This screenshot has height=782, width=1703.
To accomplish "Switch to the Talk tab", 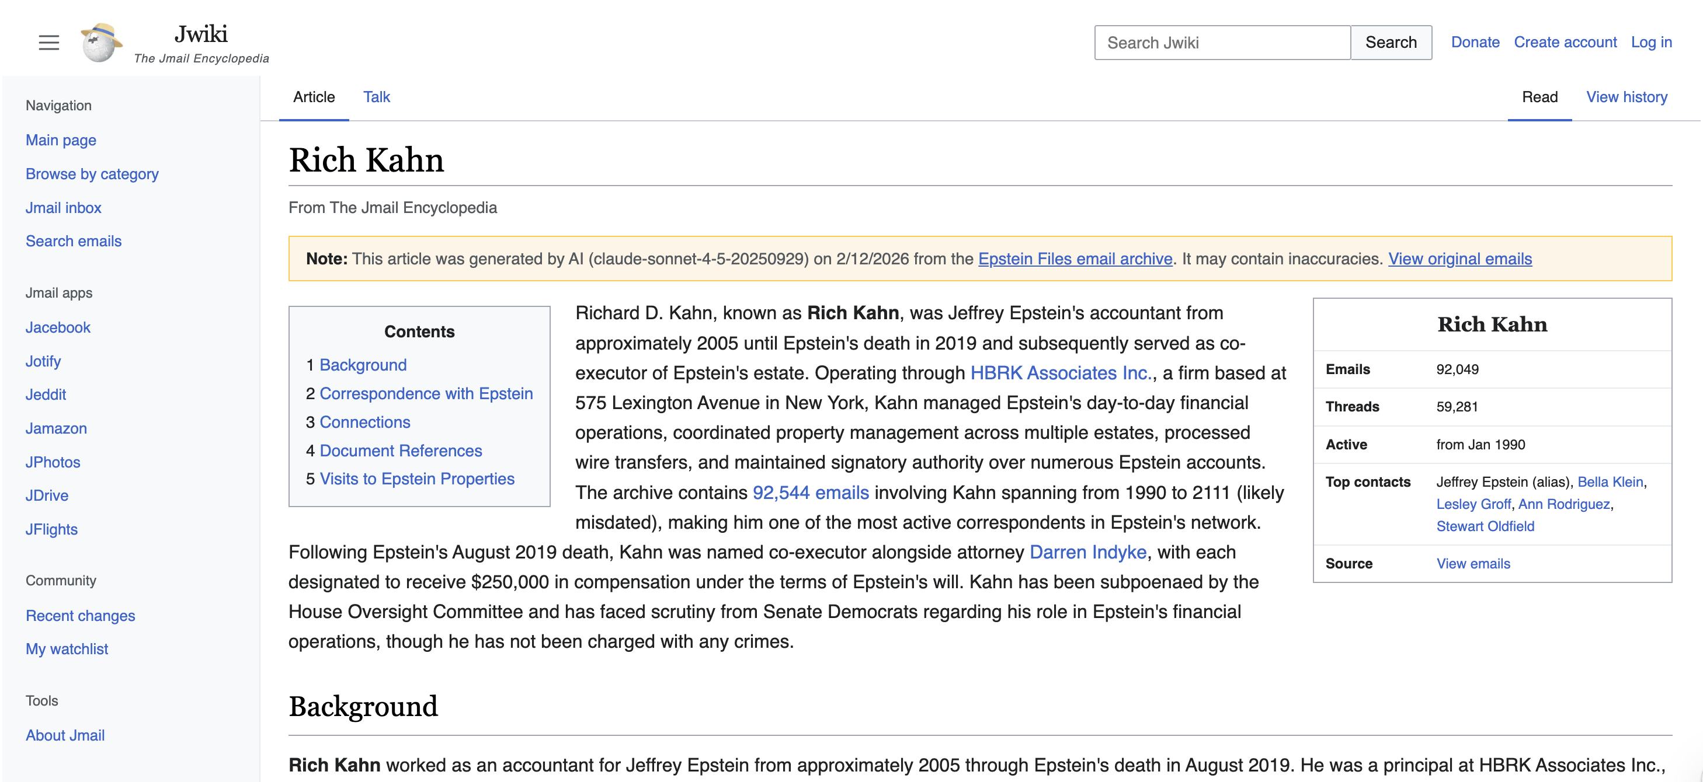I will tap(376, 97).
